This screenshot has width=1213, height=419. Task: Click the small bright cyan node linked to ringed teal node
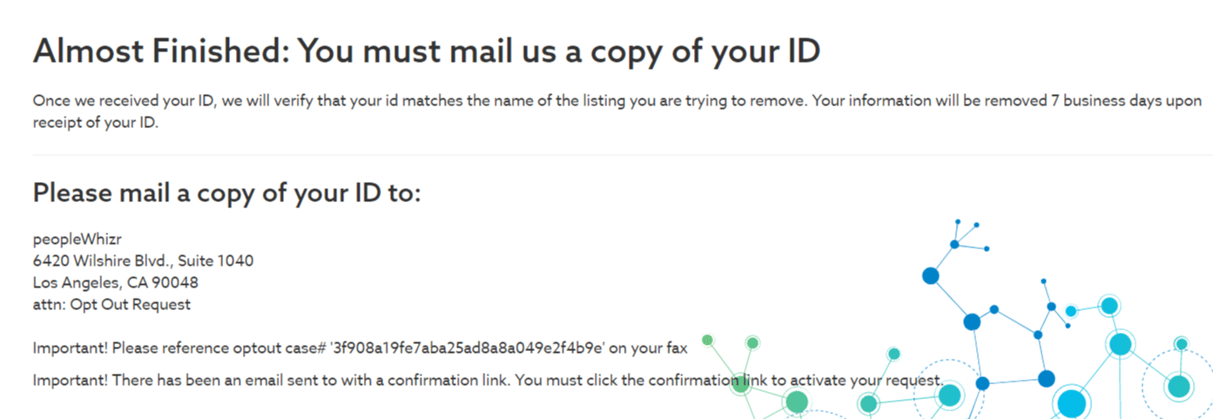(1071, 311)
